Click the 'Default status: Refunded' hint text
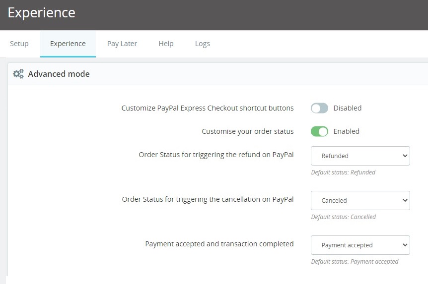This screenshot has height=284, width=428. coord(343,172)
